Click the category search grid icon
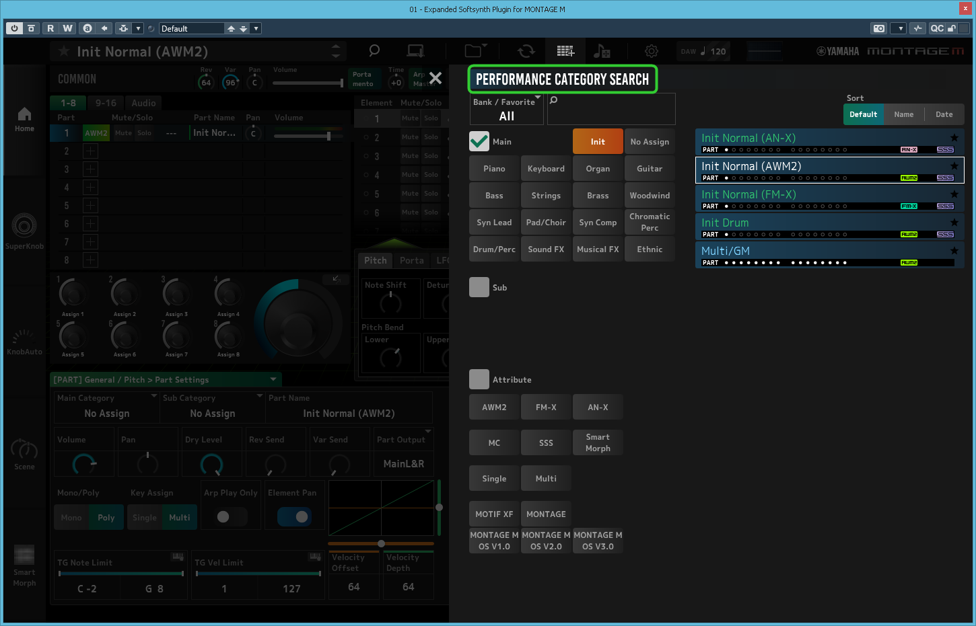Viewport: 976px width, 626px height. click(x=565, y=51)
